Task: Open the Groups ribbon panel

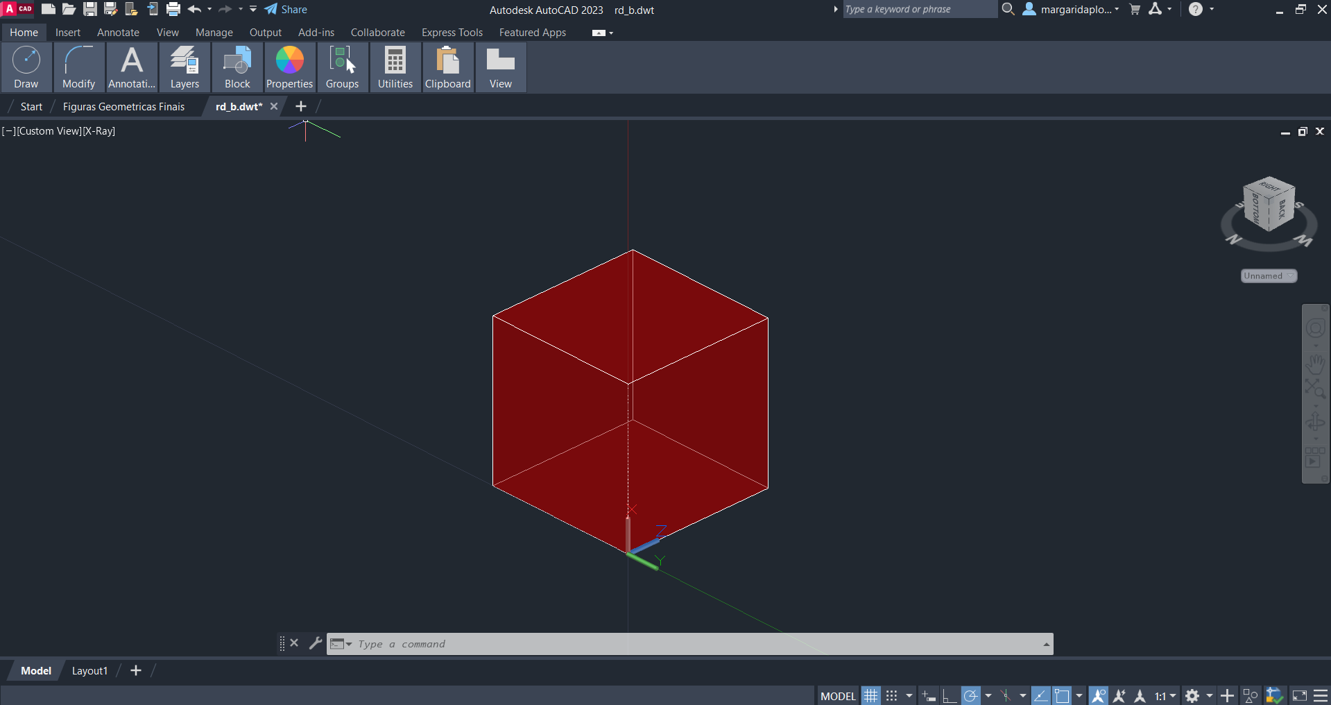Action: point(343,67)
